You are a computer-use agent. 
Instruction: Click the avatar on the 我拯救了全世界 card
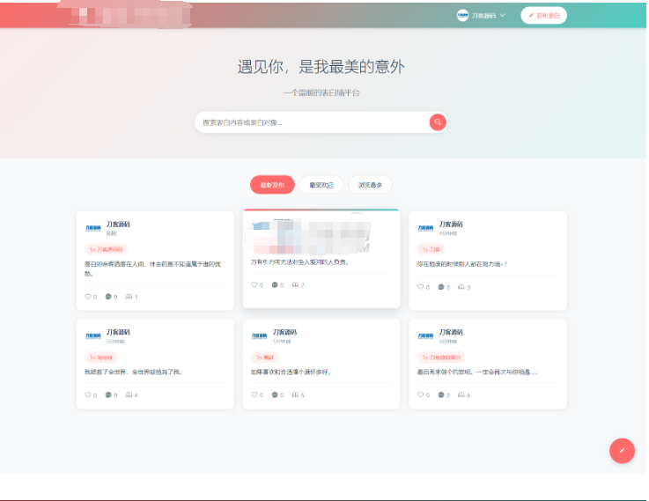[93, 336]
